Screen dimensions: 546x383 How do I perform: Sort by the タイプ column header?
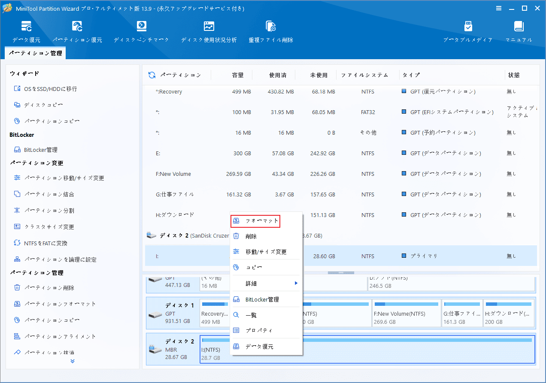coord(411,75)
